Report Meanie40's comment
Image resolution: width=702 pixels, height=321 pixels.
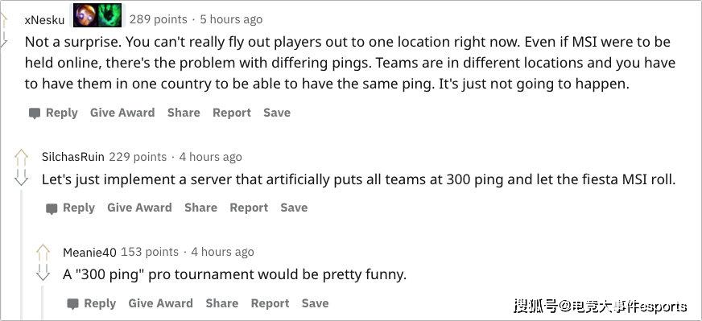(x=270, y=303)
